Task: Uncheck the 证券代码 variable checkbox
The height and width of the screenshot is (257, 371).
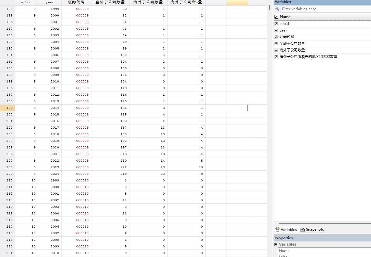Action: 276,37
